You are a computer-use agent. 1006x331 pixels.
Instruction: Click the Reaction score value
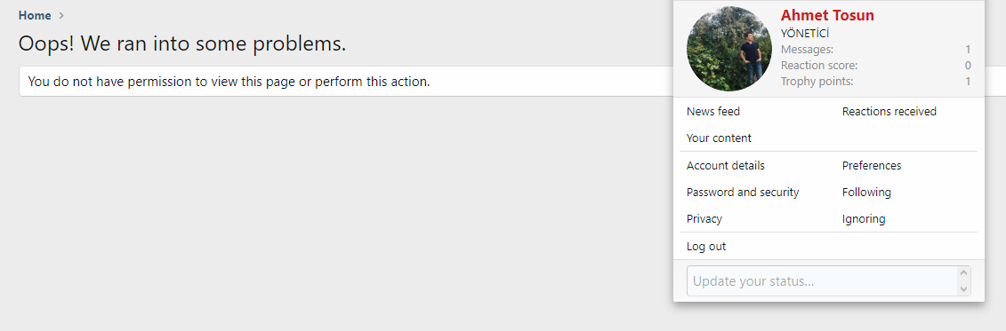pyautogui.click(x=968, y=66)
